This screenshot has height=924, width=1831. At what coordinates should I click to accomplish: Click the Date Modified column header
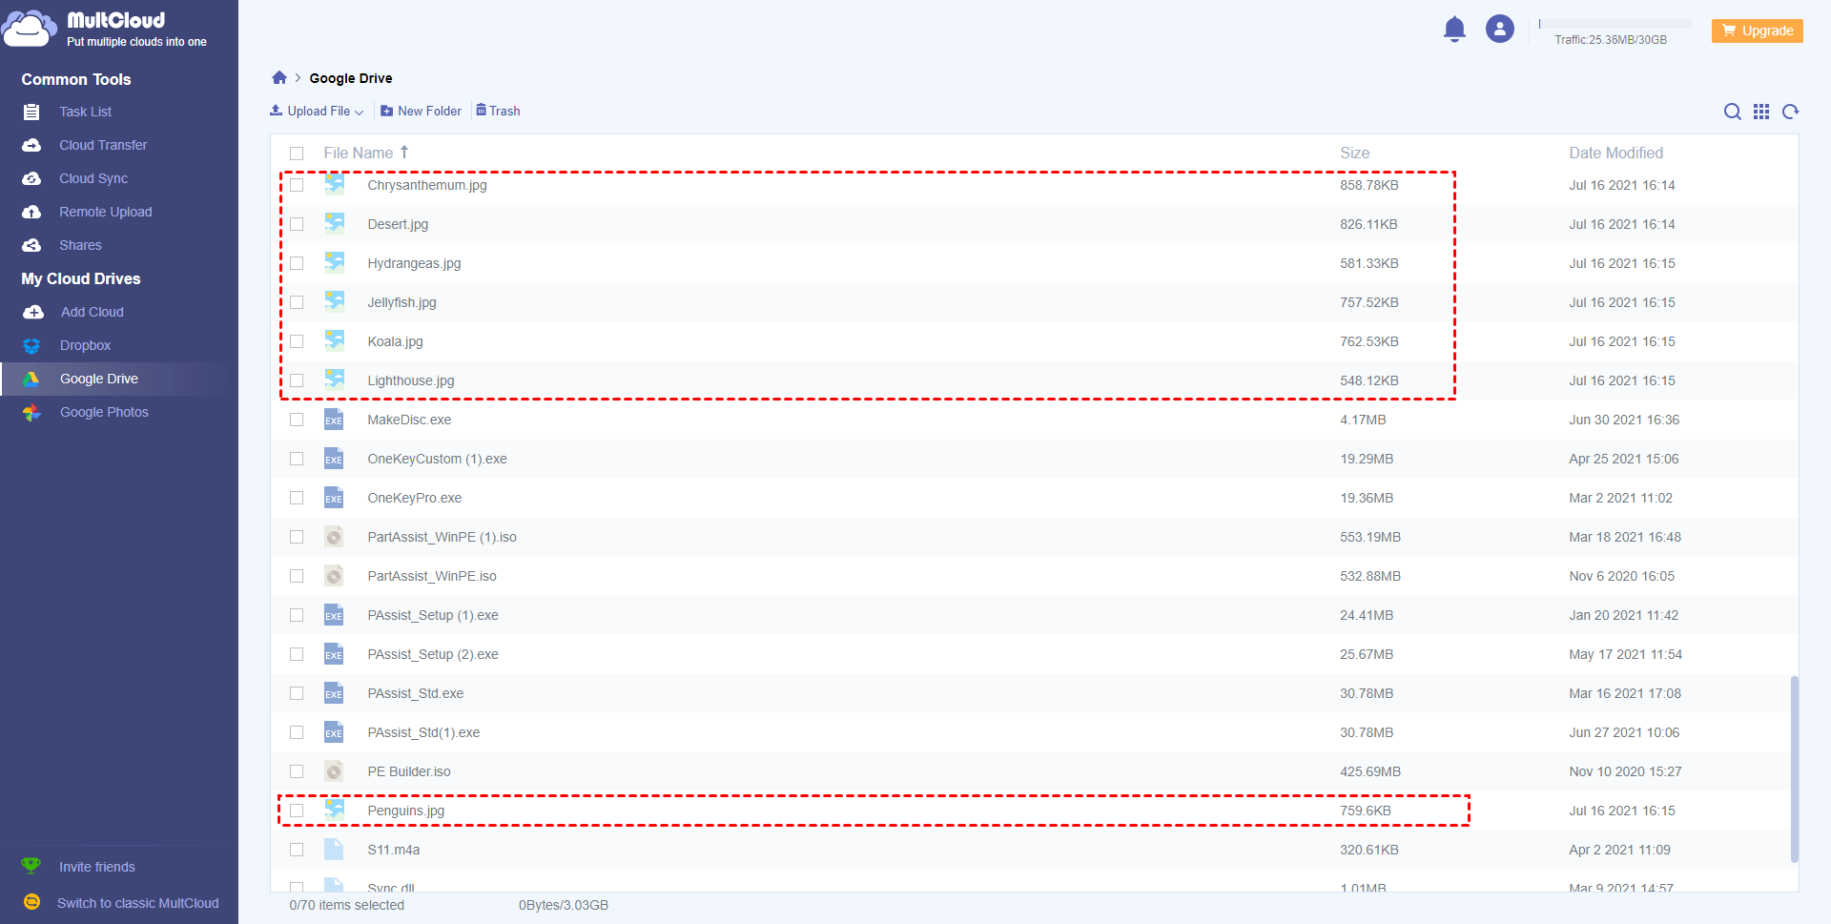coord(1616,153)
